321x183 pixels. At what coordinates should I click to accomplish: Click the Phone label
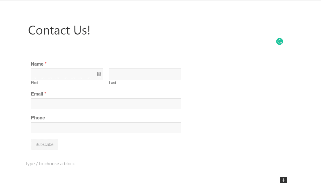38,118
